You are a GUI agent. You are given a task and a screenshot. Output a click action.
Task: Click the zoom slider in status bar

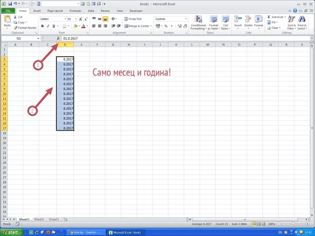(293, 224)
